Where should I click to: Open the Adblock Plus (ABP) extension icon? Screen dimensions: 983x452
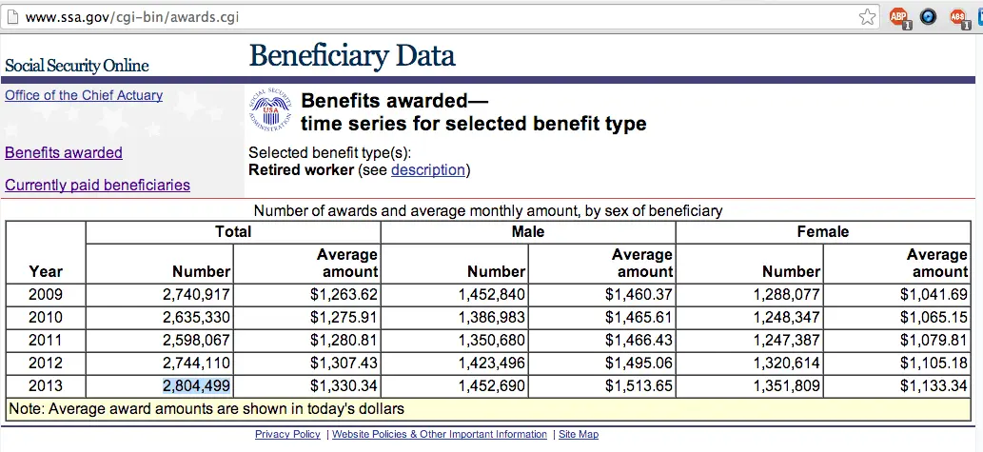pyautogui.click(x=899, y=16)
